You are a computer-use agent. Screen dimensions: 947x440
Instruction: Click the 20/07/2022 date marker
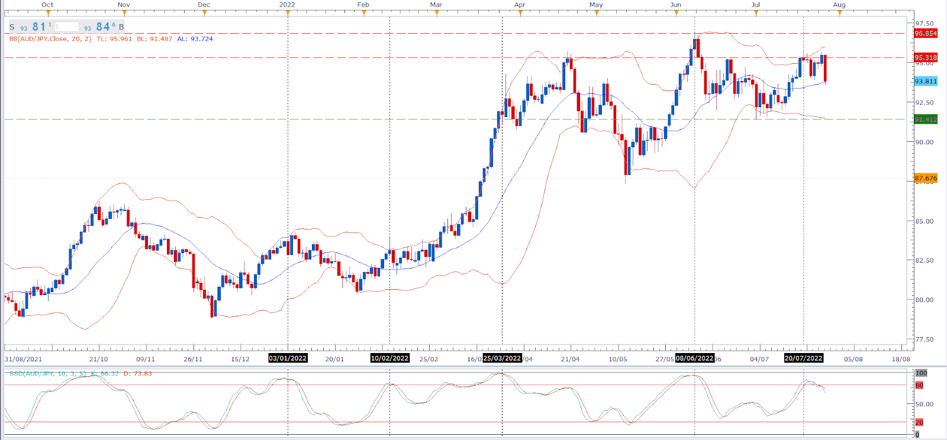(803, 358)
